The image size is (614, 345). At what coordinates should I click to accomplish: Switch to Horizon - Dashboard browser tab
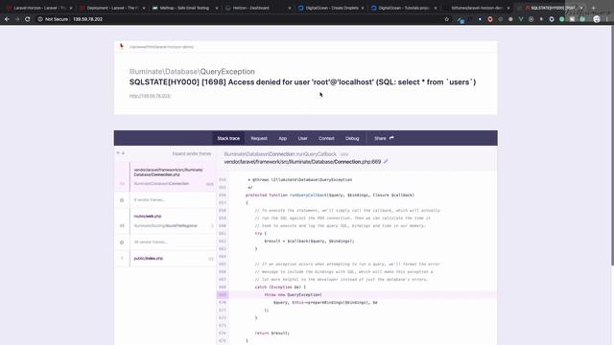click(x=257, y=8)
